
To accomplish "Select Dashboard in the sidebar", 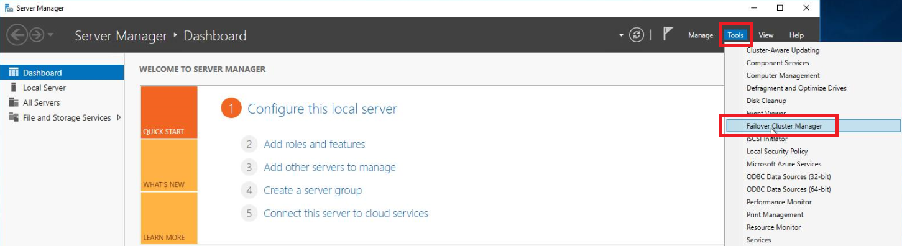I will pyautogui.click(x=62, y=73).
